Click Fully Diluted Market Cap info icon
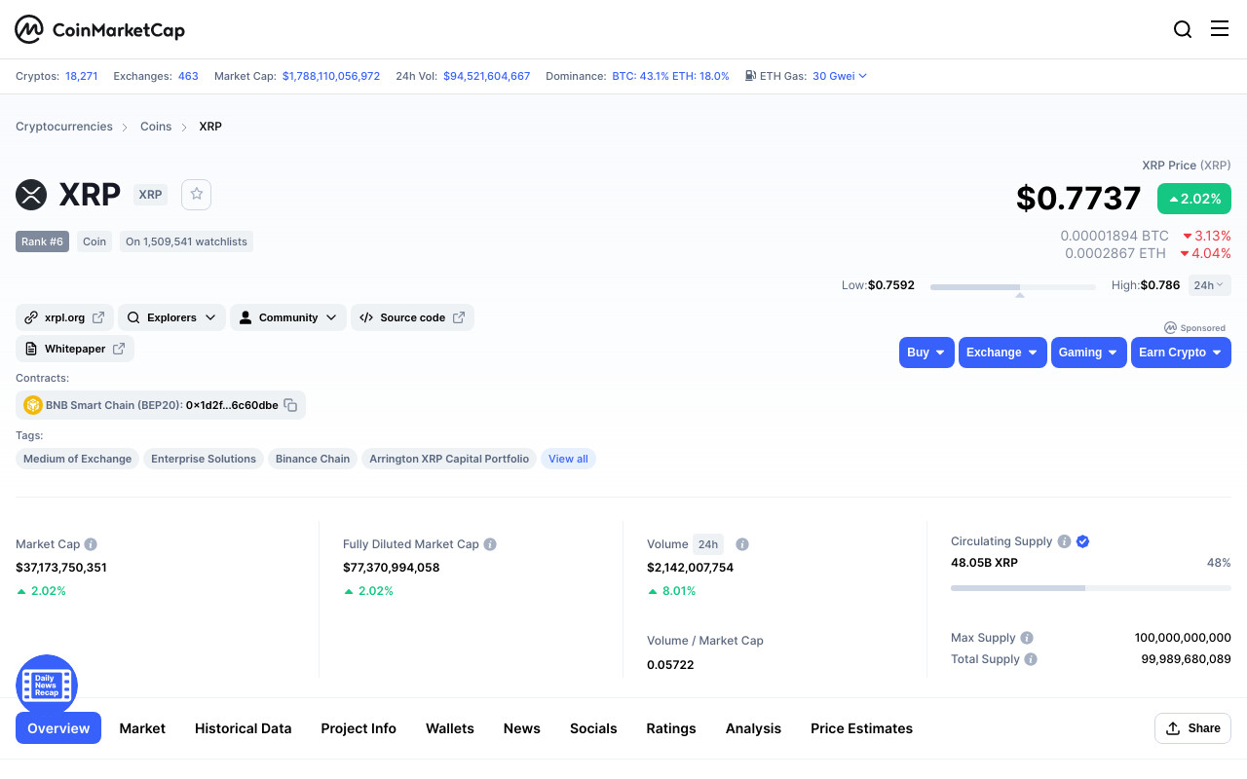The image size is (1247, 779). [490, 544]
